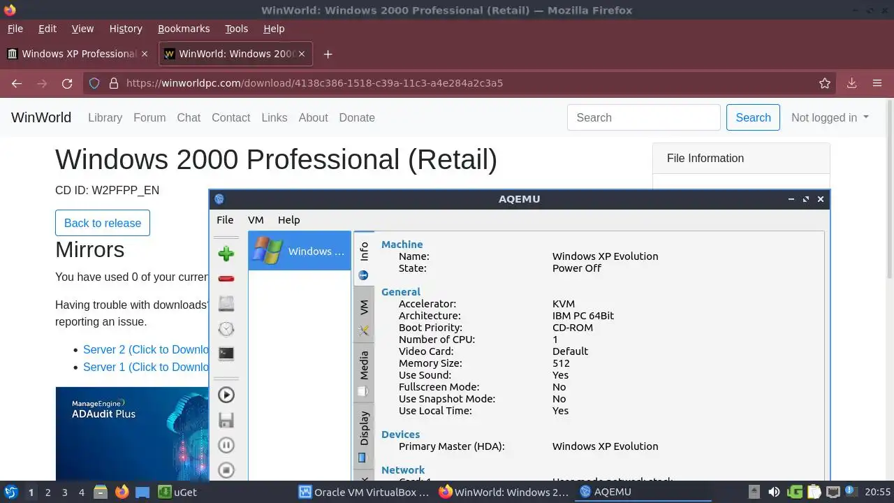Switch to the VM vertical tab
This screenshot has height=503, width=894.
point(364,315)
